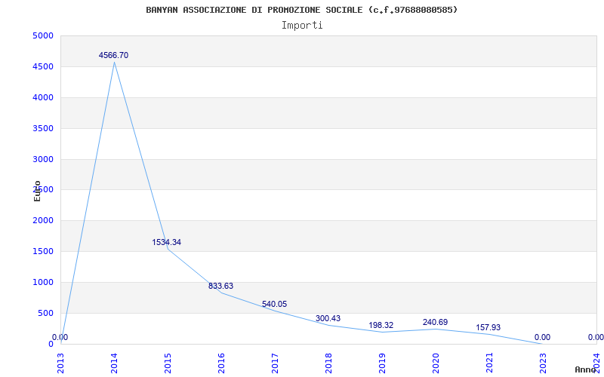The width and height of the screenshot is (604, 377).
Task: Click the x-axis year 2013
Action: (60, 363)
